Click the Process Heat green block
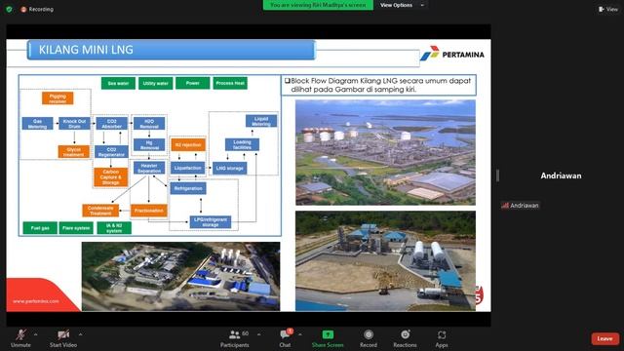Viewport: 624px width, 351px height. pos(230,83)
